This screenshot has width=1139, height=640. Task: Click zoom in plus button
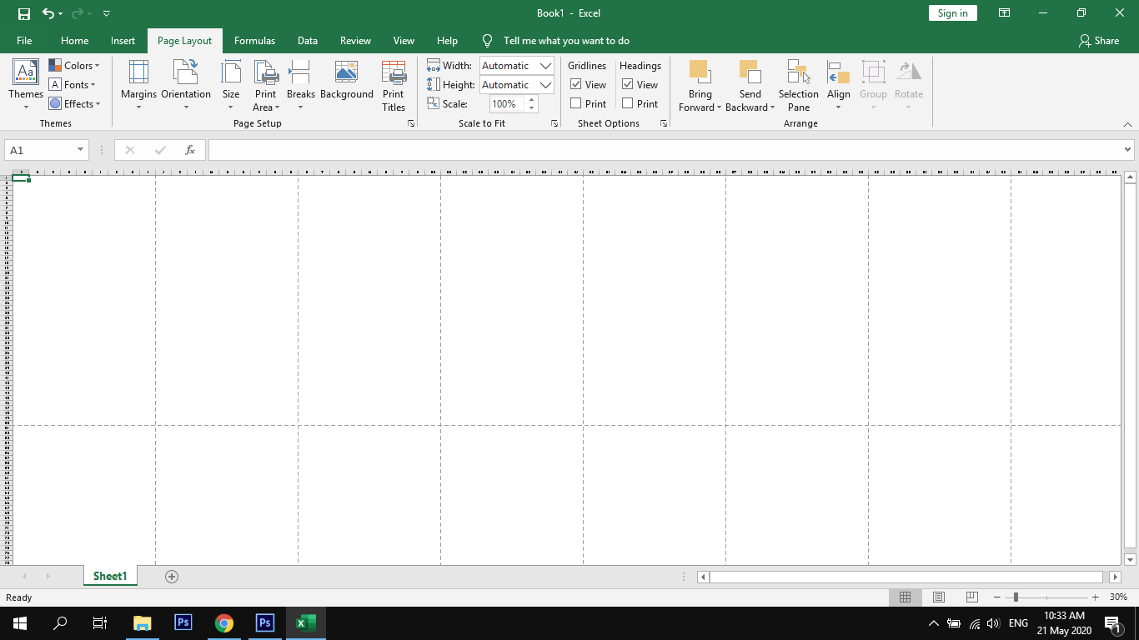[x=1095, y=597]
